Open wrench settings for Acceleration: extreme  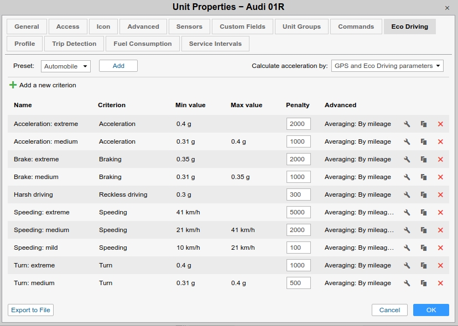click(x=407, y=124)
